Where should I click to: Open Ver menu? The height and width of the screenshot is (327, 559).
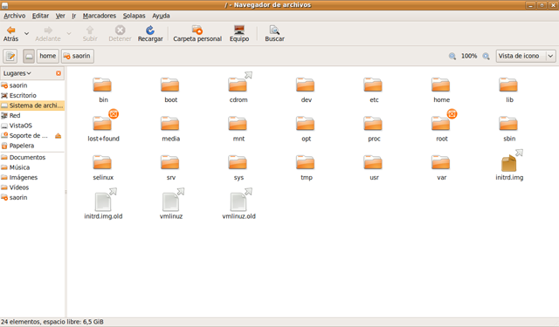60,16
